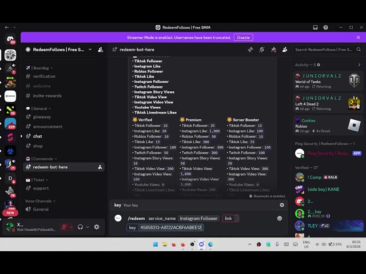Open member ! Comp profile

click(328, 178)
